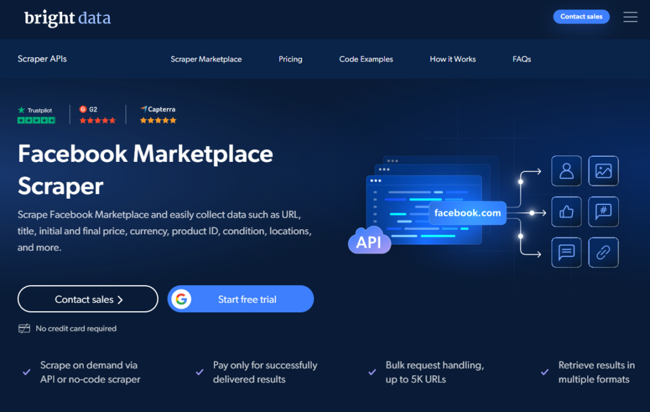Click the Capterra star rating
This screenshot has height=412, width=650.
158,121
